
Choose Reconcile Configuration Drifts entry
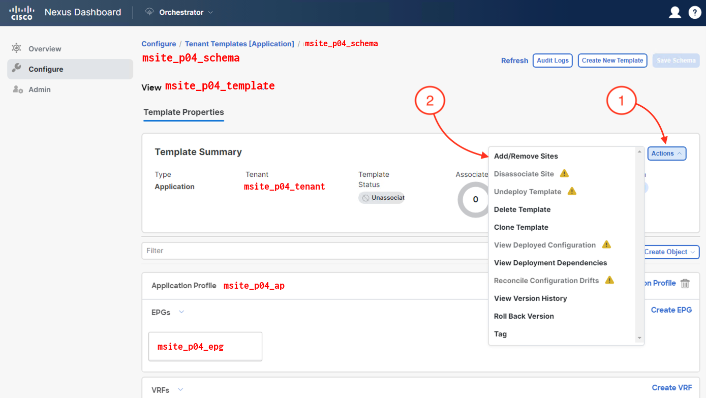546,281
